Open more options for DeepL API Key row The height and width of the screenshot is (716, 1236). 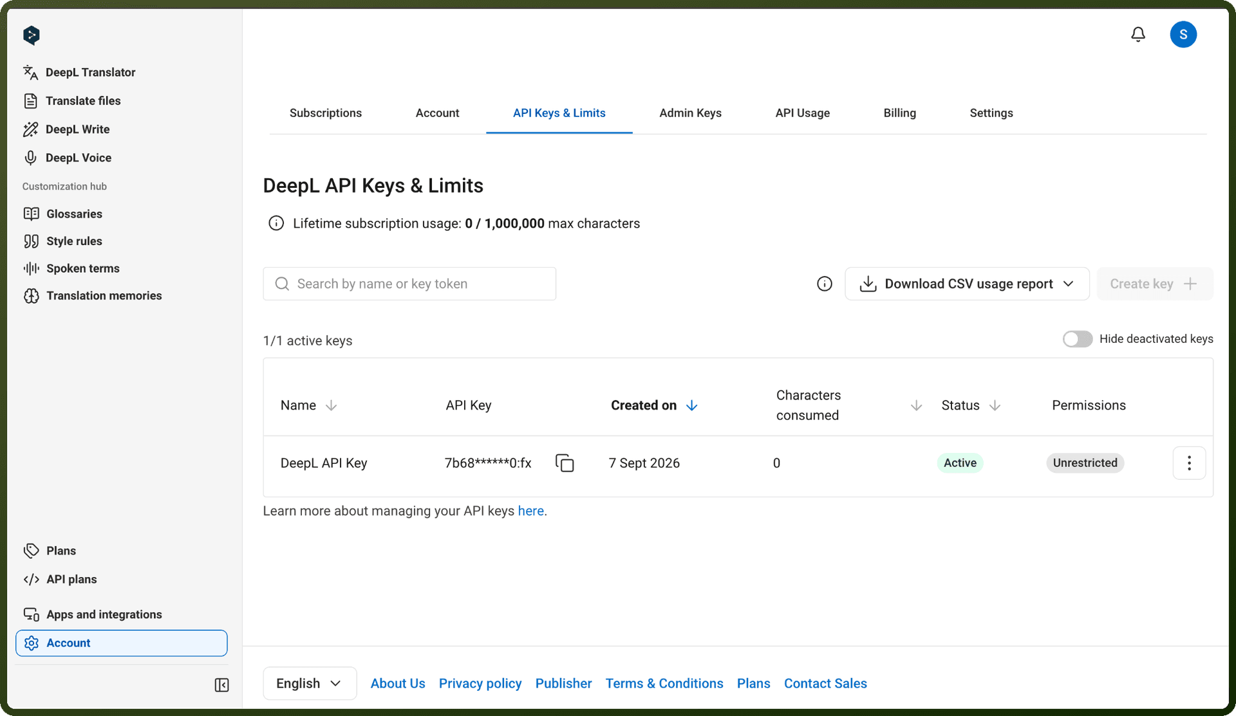coord(1189,463)
